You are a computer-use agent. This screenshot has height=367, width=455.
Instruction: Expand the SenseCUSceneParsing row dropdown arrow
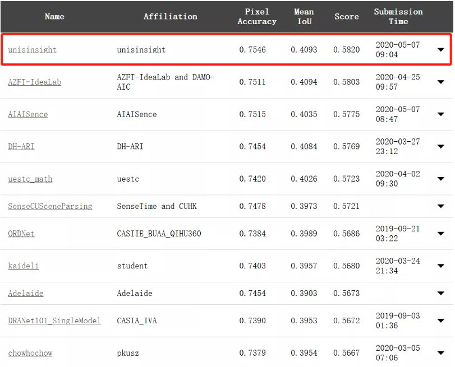(441, 206)
